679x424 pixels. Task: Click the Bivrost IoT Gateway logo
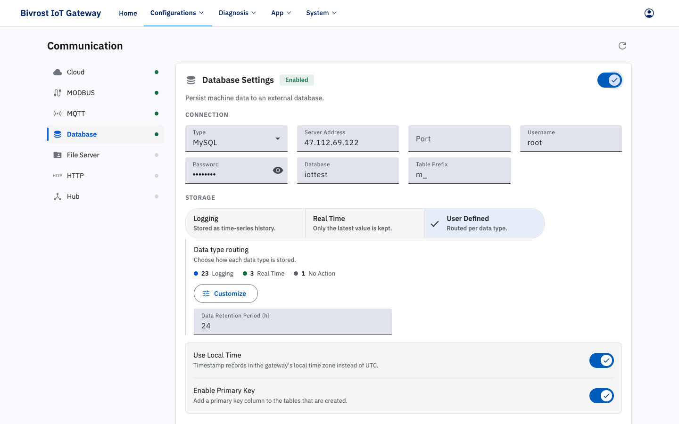coord(61,13)
